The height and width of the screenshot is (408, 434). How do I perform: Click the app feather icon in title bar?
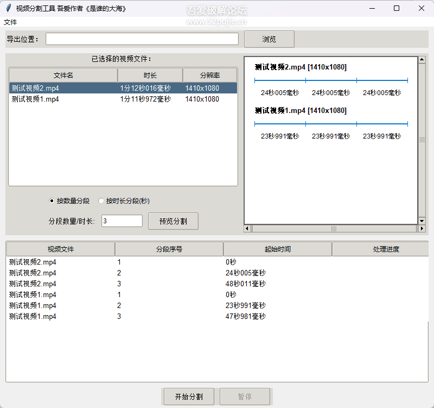(9, 8)
